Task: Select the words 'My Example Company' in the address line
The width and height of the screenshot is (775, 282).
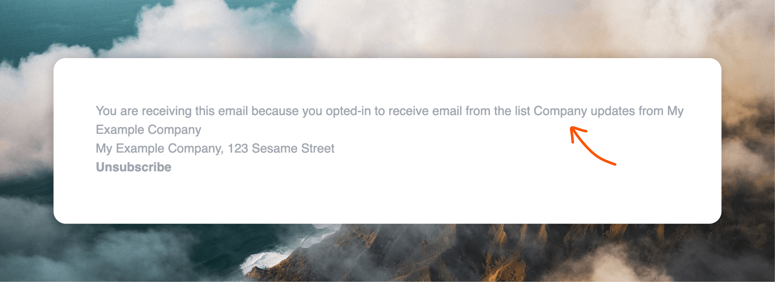Action: click(158, 148)
